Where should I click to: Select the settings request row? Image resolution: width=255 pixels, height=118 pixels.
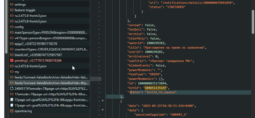click(x=49, y=5)
